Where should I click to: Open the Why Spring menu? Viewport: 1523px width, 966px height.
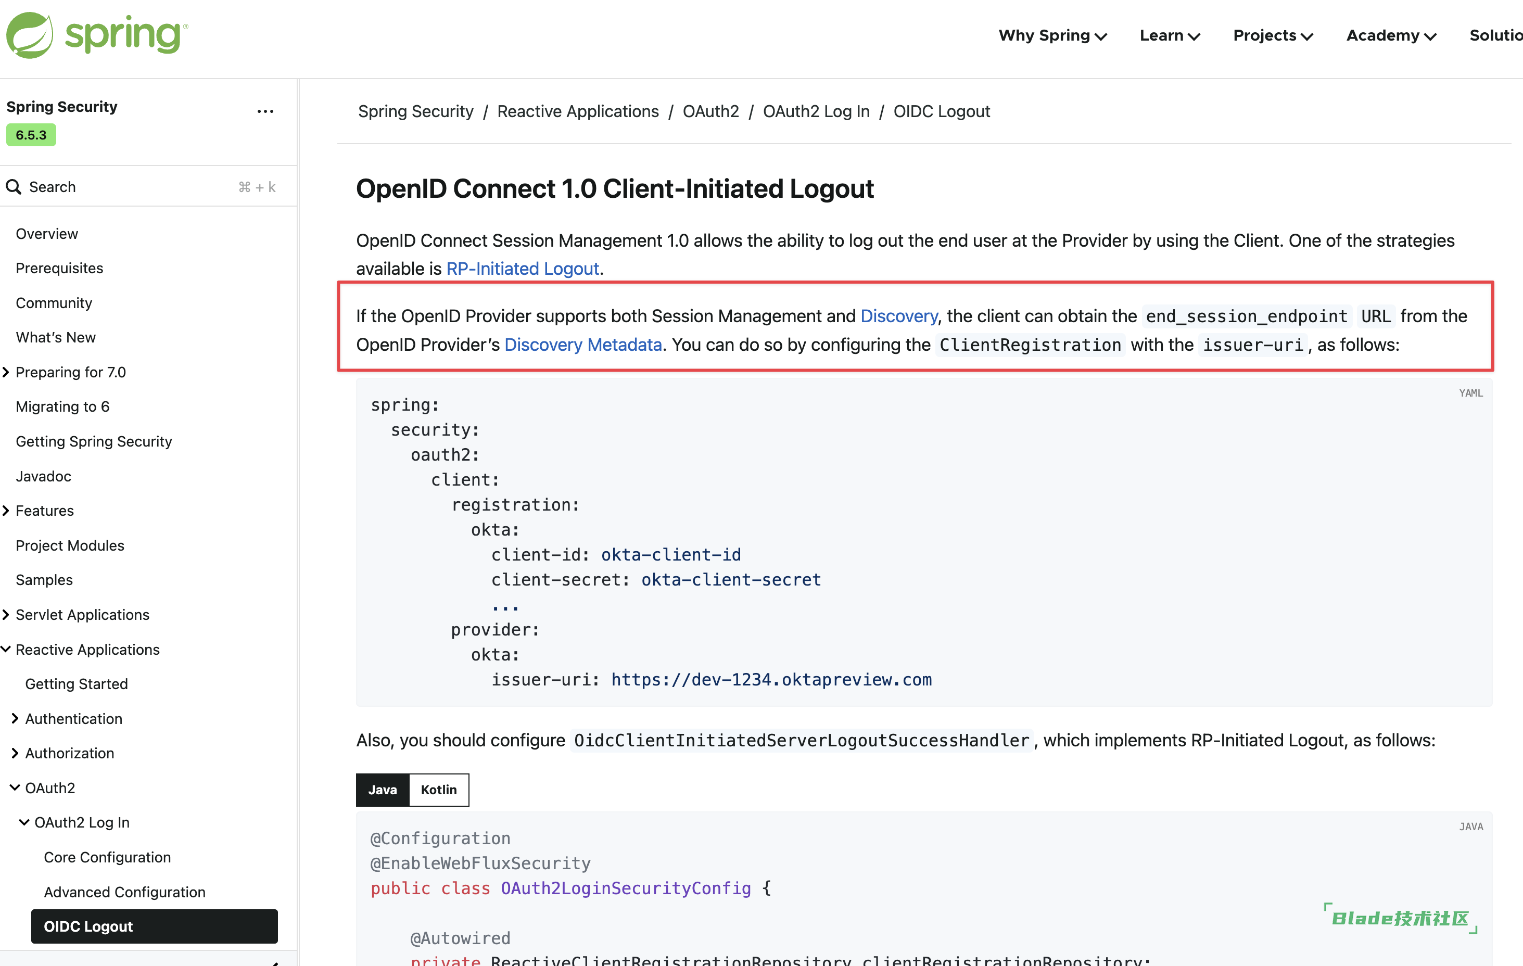1052,35
